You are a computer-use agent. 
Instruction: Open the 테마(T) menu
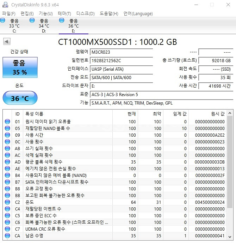pos(64,14)
